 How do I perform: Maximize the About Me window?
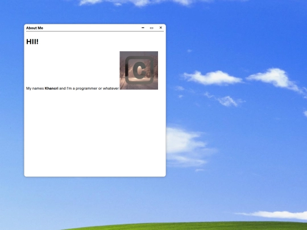[152, 28]
